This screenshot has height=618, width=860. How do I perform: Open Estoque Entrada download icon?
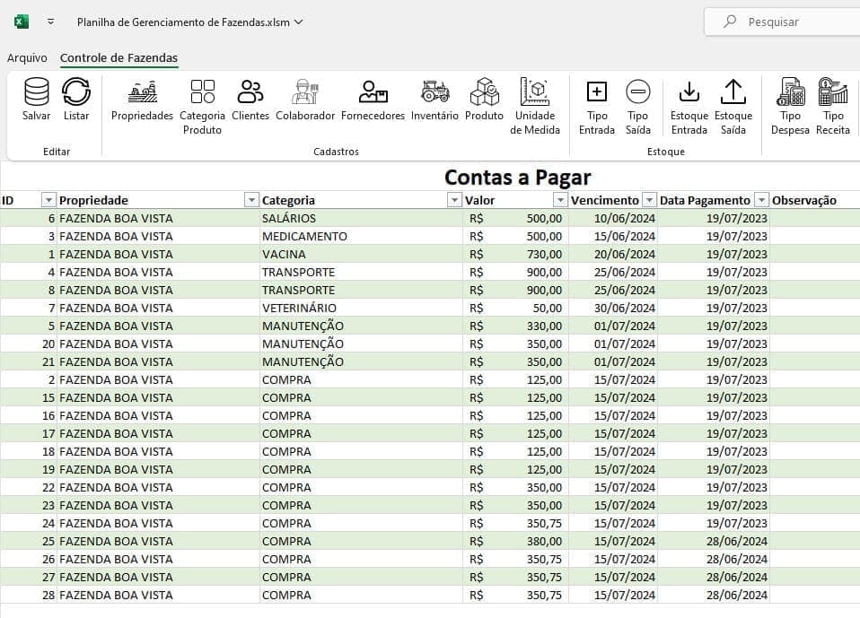tap(689, 91)
